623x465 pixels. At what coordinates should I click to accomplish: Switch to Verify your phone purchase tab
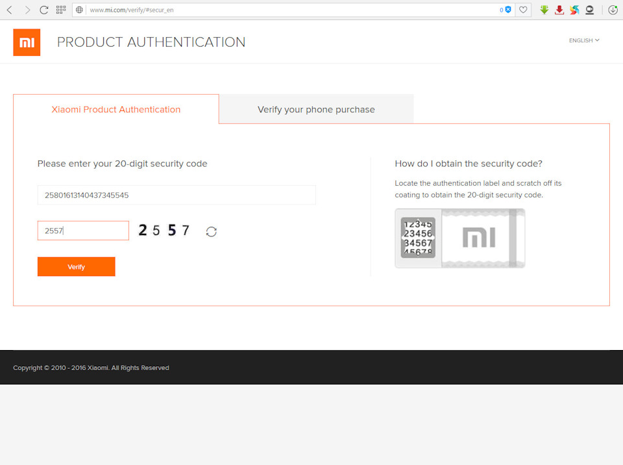(316, 109)
